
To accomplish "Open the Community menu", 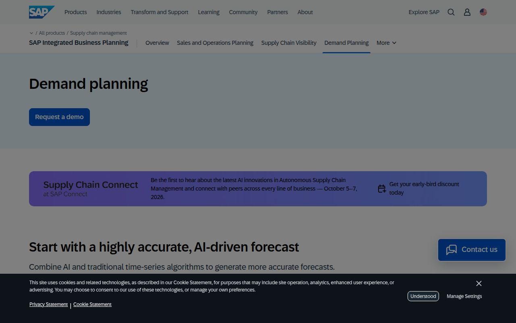I will coord(243,12).
